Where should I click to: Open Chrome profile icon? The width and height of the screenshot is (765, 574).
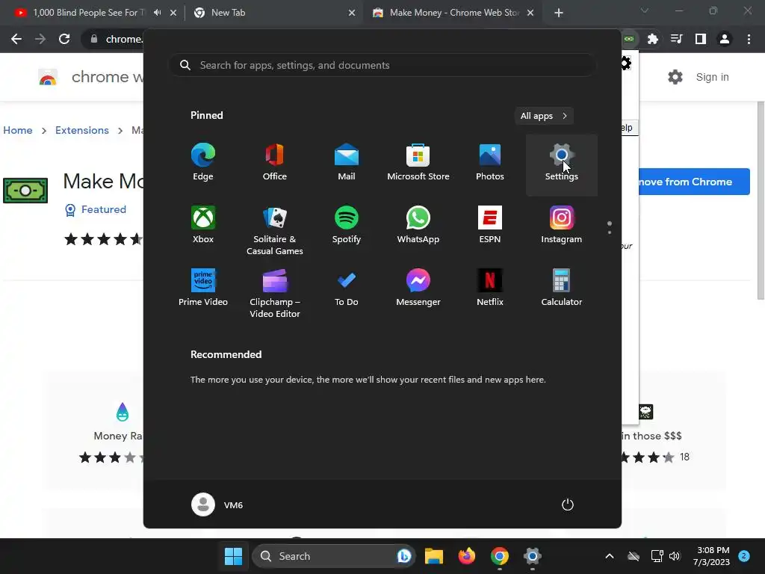725,39
